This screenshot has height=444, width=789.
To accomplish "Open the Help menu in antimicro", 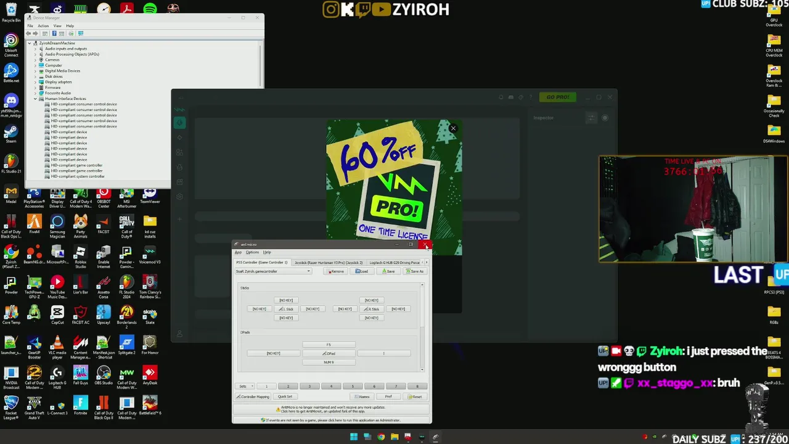I will tap(267, 252).
